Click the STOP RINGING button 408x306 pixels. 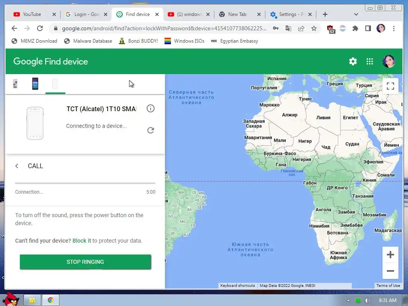click(85, 262)
